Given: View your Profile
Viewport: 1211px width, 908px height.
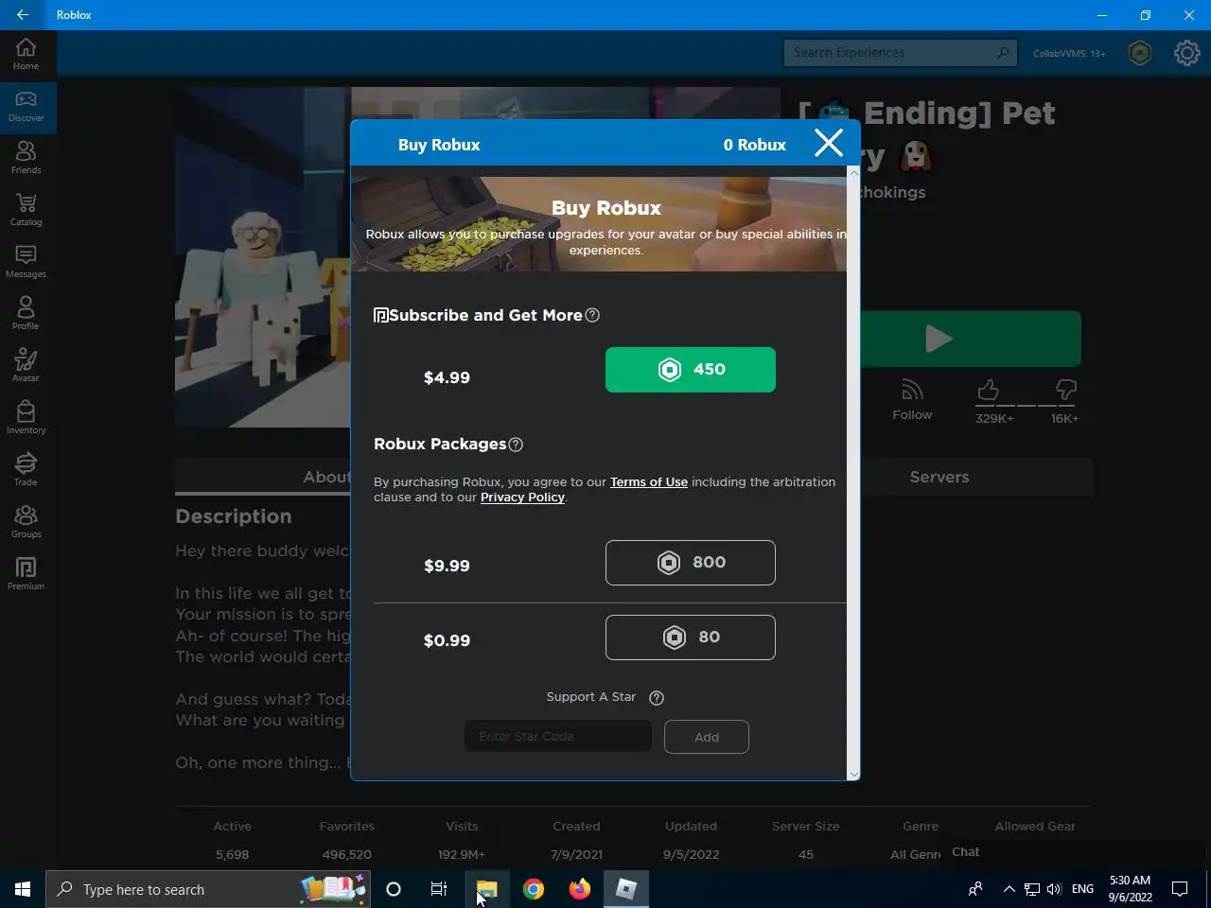Looking at the screenshot, I should (x=26, y=314).
